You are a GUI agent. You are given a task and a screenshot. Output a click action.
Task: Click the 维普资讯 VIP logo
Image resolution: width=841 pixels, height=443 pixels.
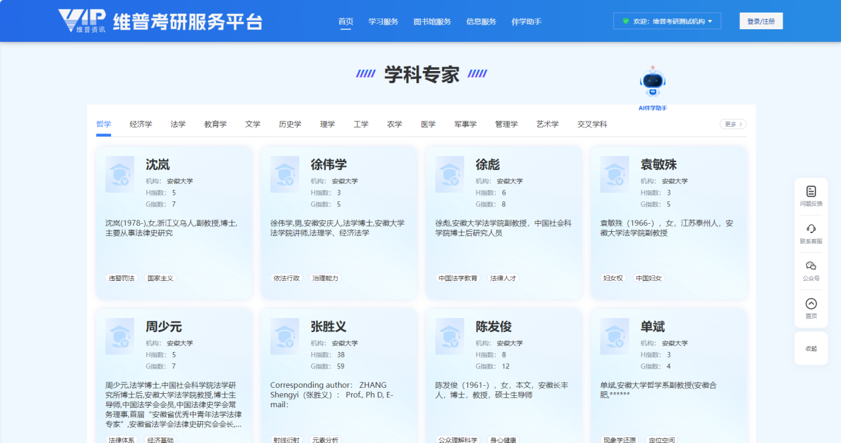pos(82,21)
